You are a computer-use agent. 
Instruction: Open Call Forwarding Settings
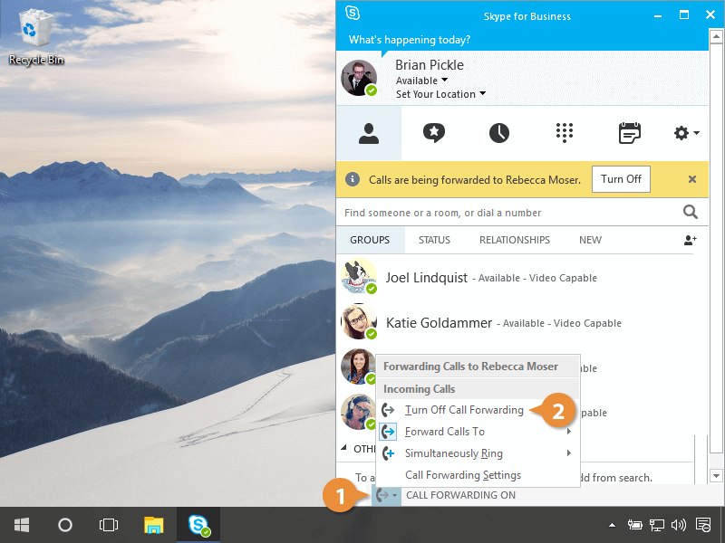pyautogui.click(x=463, y=475)
